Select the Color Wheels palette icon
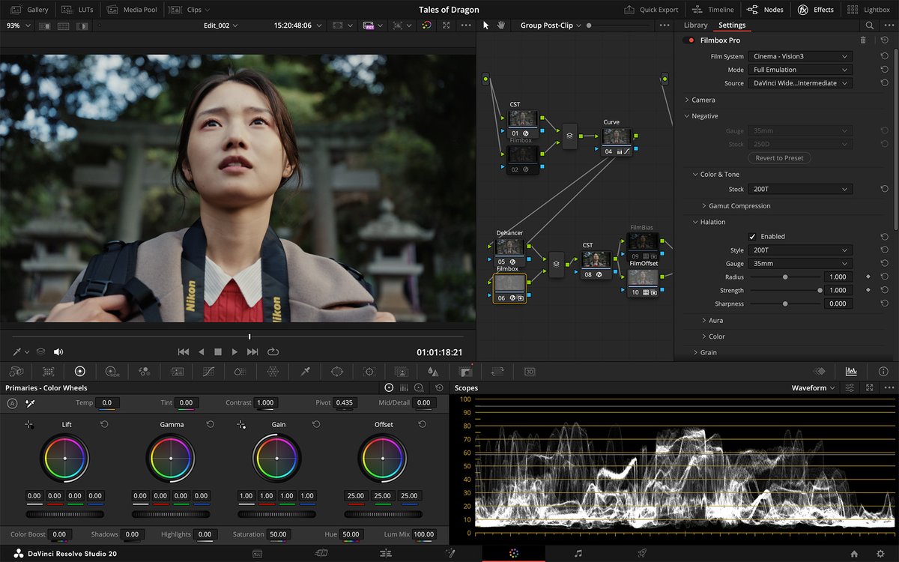 [x=80, y=371]
